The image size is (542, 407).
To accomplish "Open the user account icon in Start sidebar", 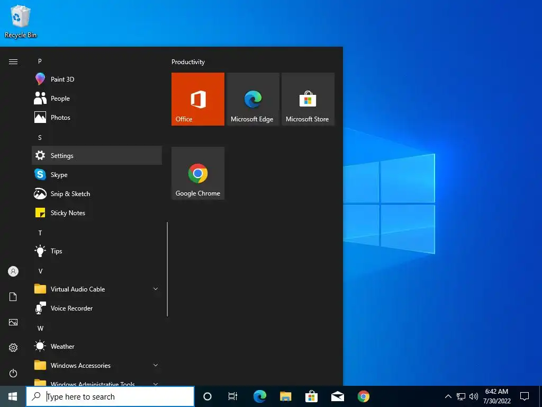I will 13,271.
